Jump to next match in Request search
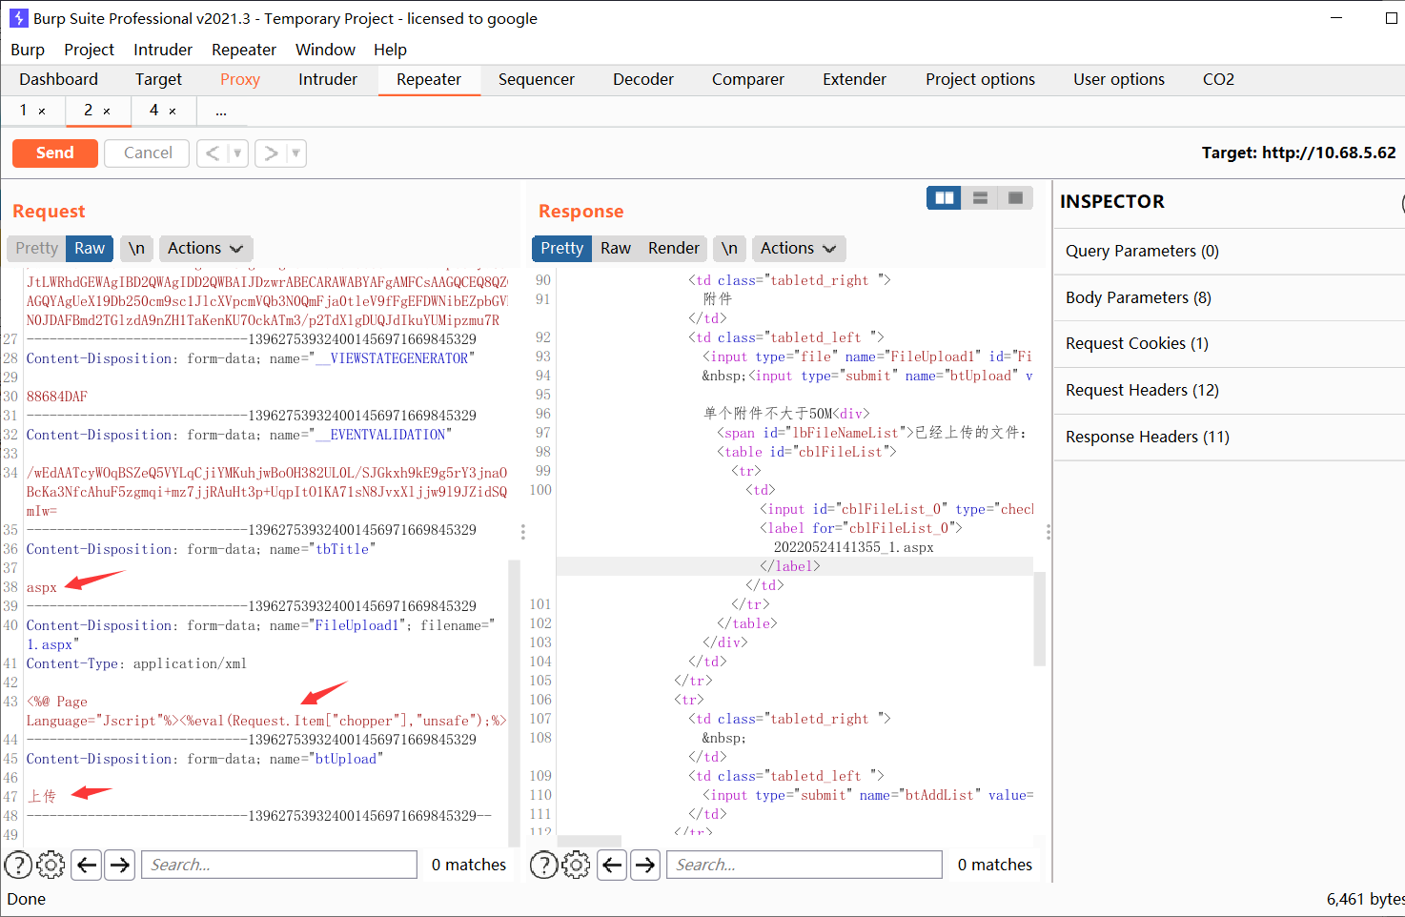Viewport: 1405px width, 917px height. point(120,865)
